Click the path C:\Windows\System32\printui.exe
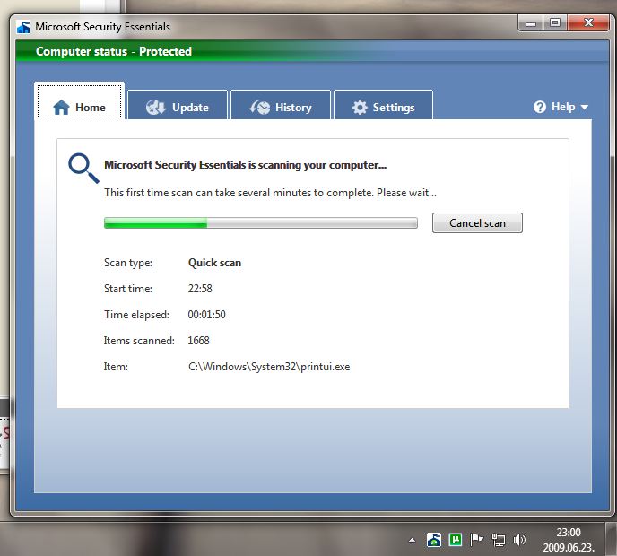The width and height of the screenshot is (617, 556). (269, 367)
